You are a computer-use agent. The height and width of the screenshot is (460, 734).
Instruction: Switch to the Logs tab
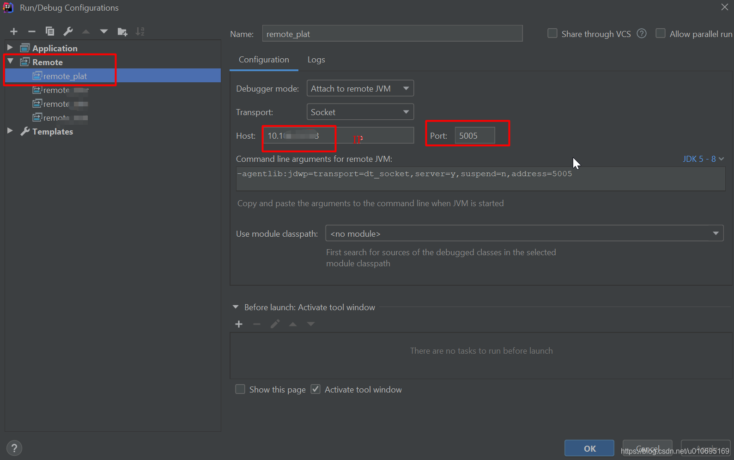click(316, 60)
